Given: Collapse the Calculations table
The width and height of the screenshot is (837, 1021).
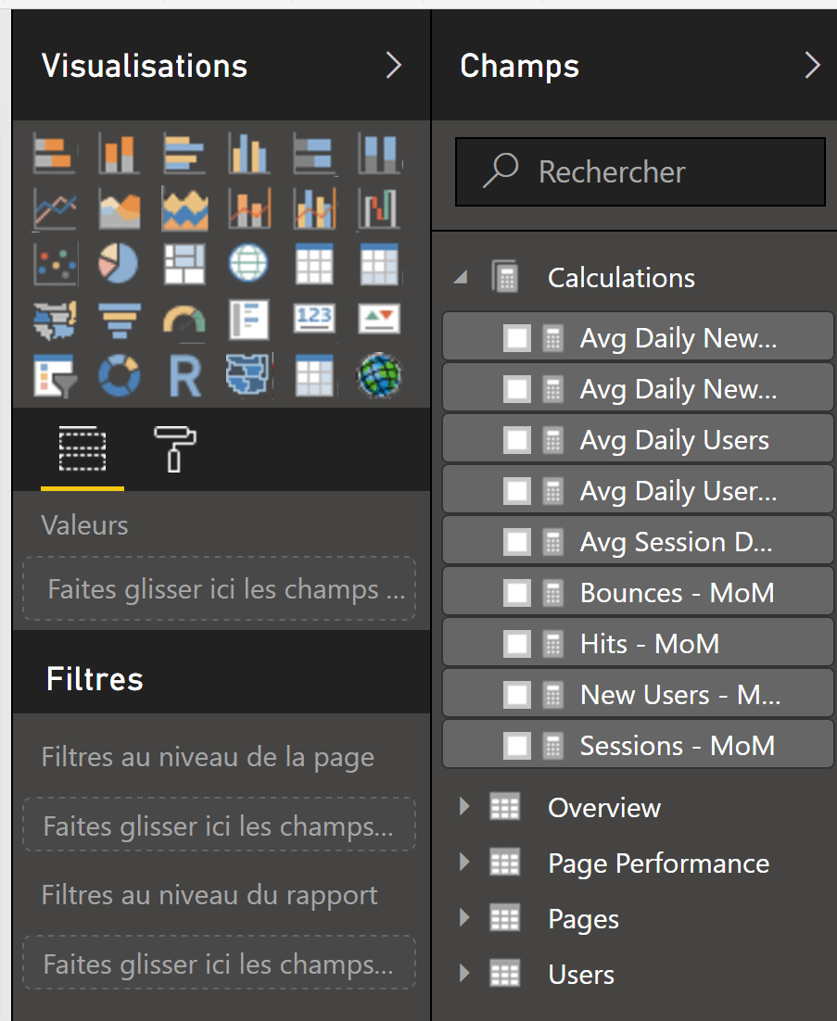Looking at the screenshot, I should 463,278.
